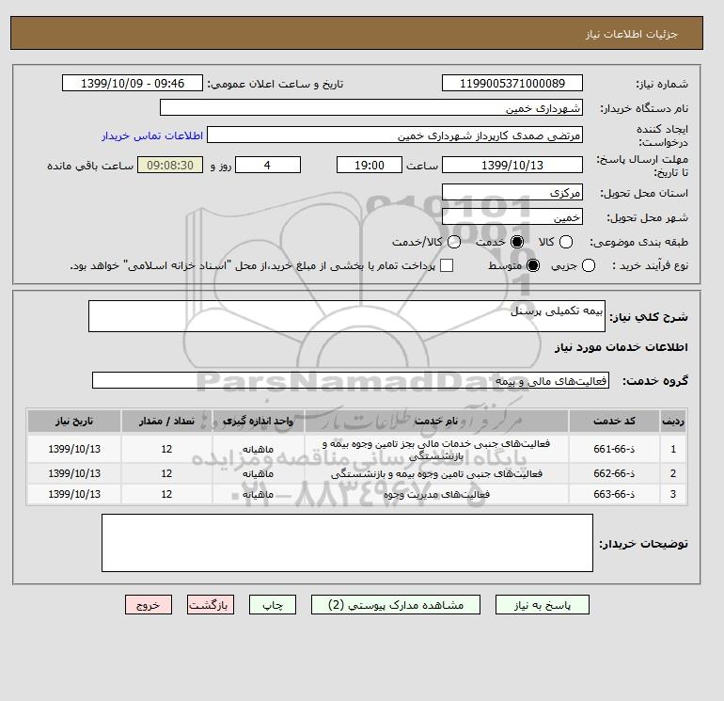Click the خروج exit button
The height and width of the screenshot is (701, 724).
click(149, 605)
